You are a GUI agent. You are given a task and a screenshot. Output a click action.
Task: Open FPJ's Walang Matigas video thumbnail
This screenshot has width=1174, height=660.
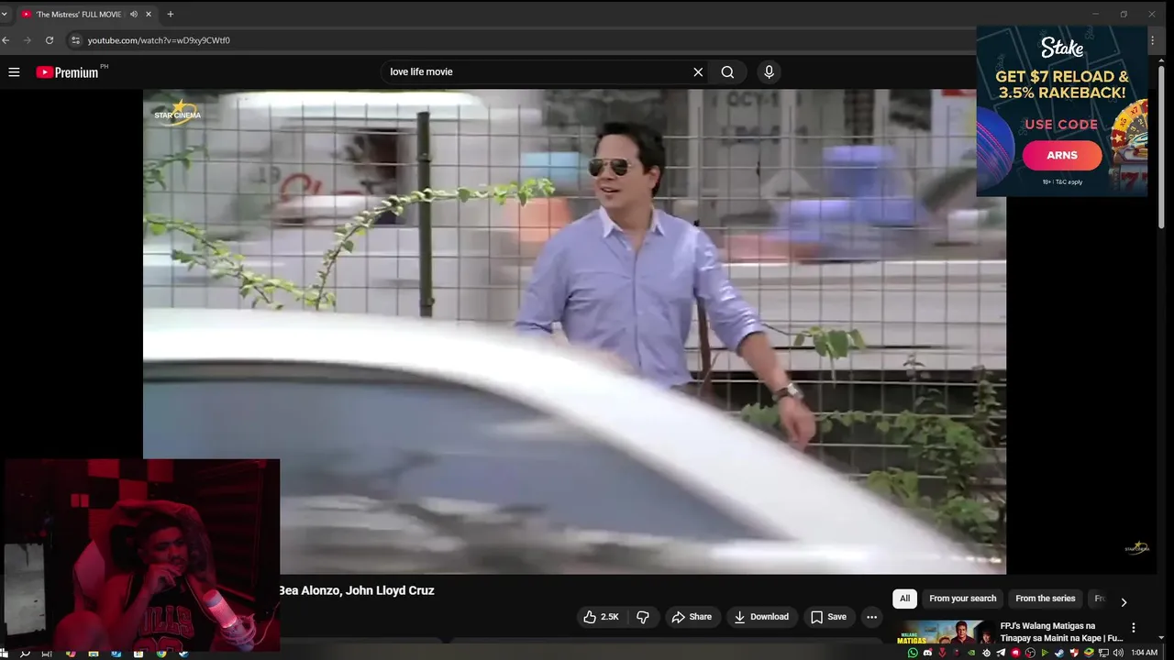945,632
